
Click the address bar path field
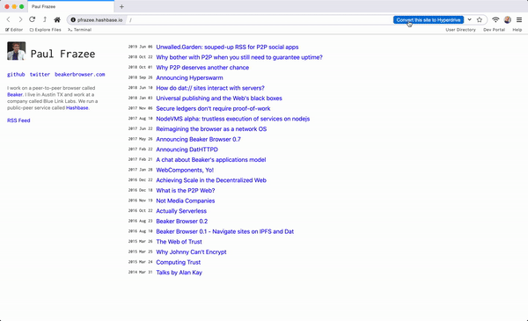click(260, 20)
